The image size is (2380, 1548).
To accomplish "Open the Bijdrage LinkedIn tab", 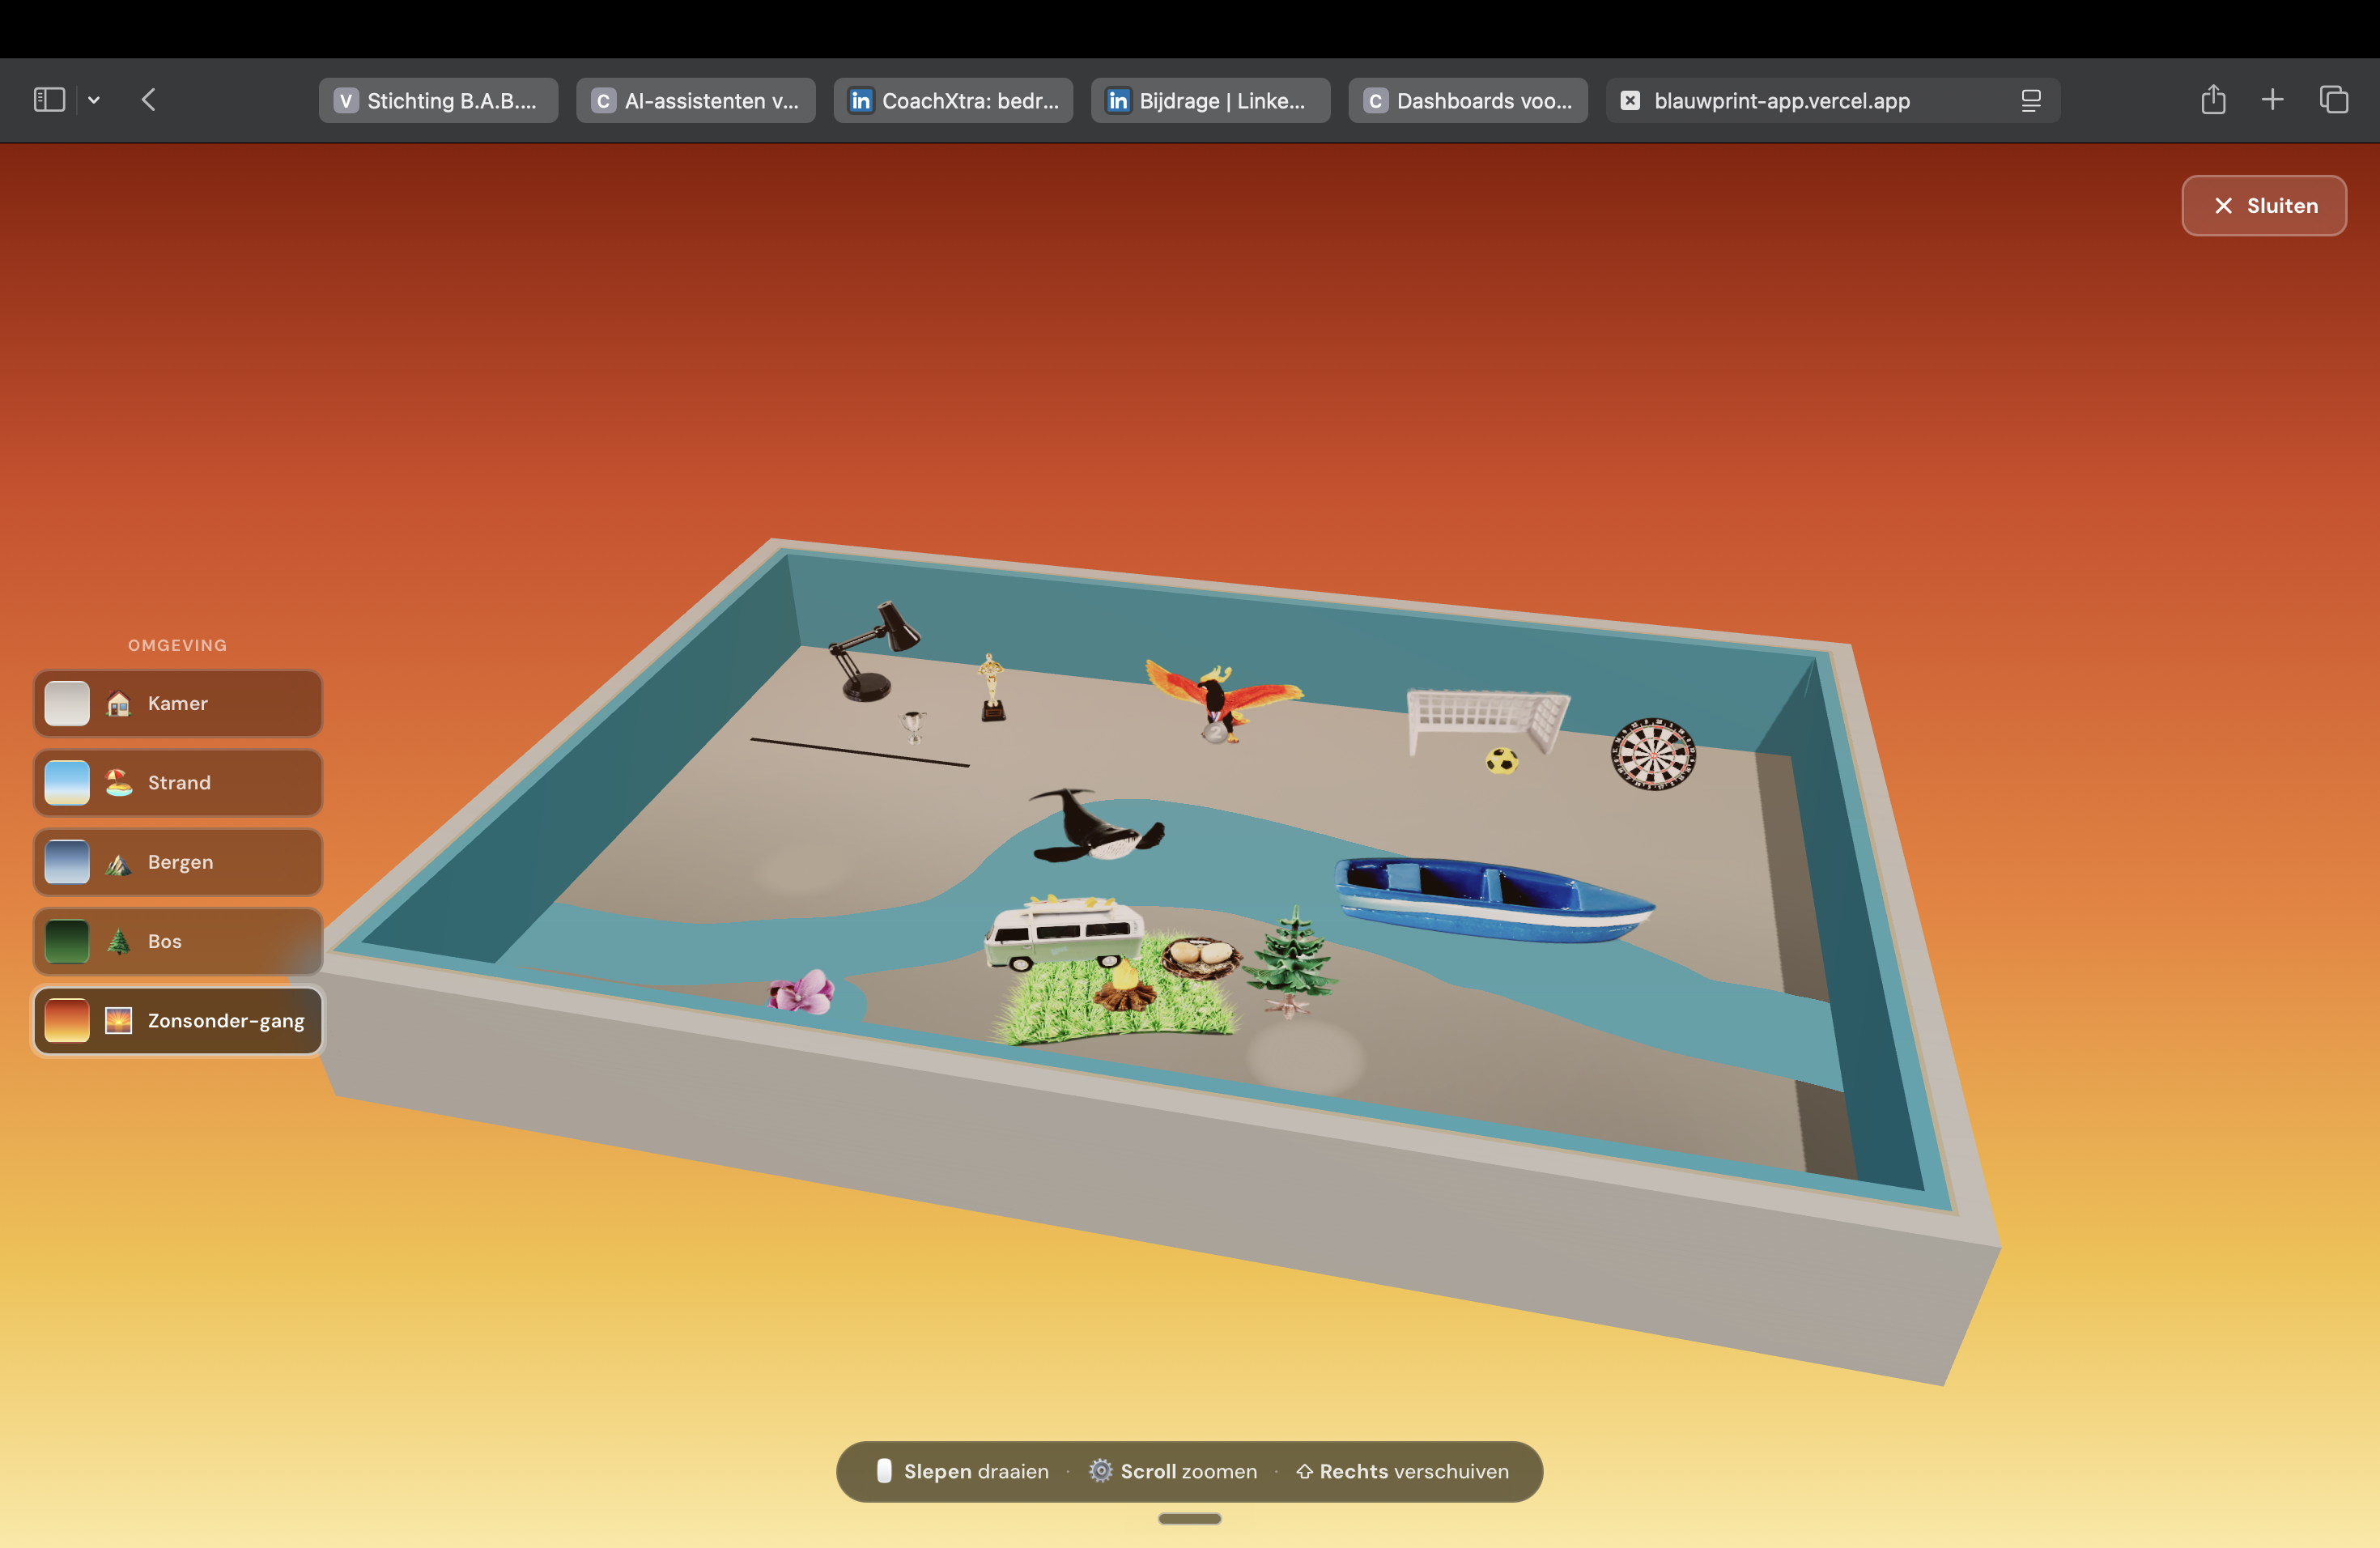I will (1210, 100).
